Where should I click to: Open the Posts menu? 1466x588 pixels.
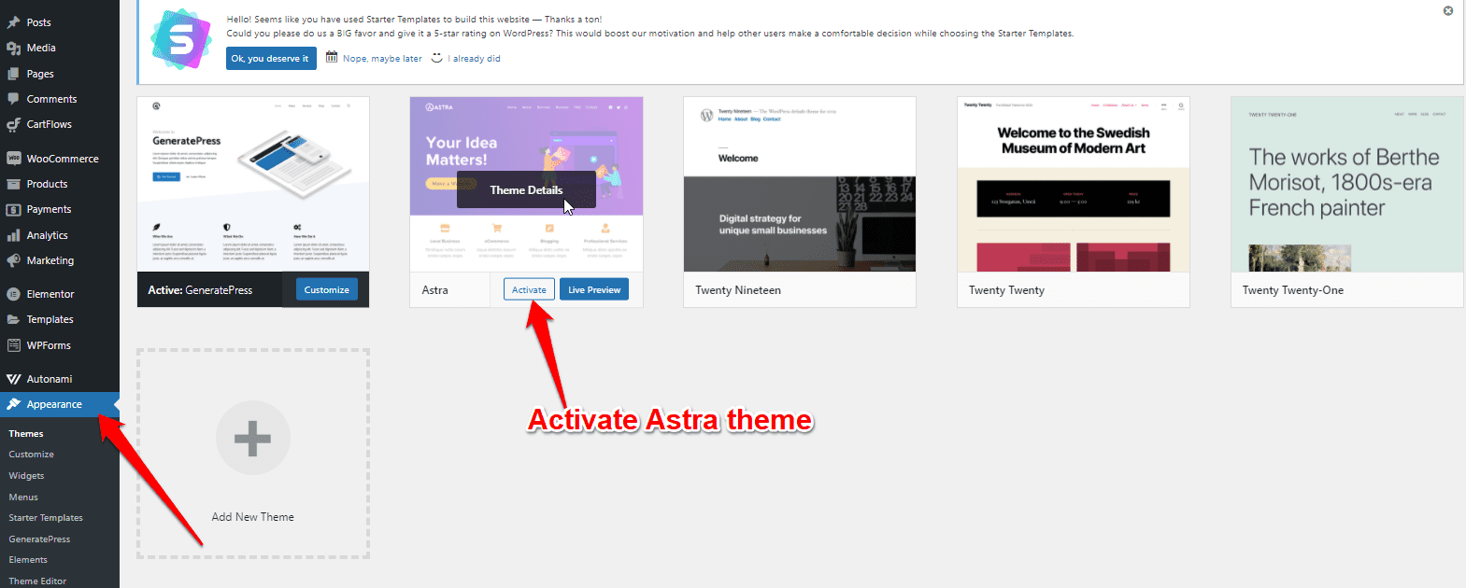[x=39, y=22]
